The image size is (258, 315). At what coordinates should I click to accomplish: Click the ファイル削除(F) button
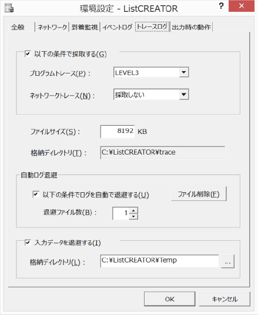pos(199,194)
